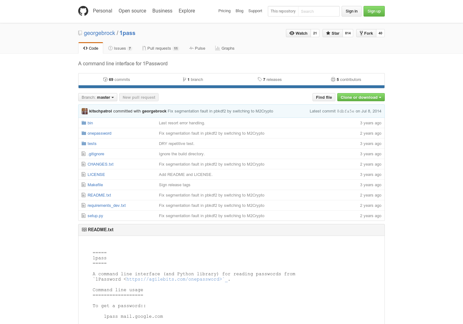Click the language stats color bar
Image resolution: width=463 pixels, height=324 pixels.
tap(232, 87)
